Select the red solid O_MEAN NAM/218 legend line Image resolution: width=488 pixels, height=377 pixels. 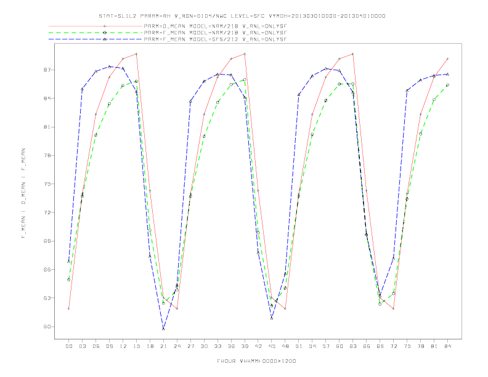pyautogui.click(x=96, y=26)
